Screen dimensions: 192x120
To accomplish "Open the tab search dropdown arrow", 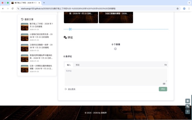I will [x=188, y=3].
